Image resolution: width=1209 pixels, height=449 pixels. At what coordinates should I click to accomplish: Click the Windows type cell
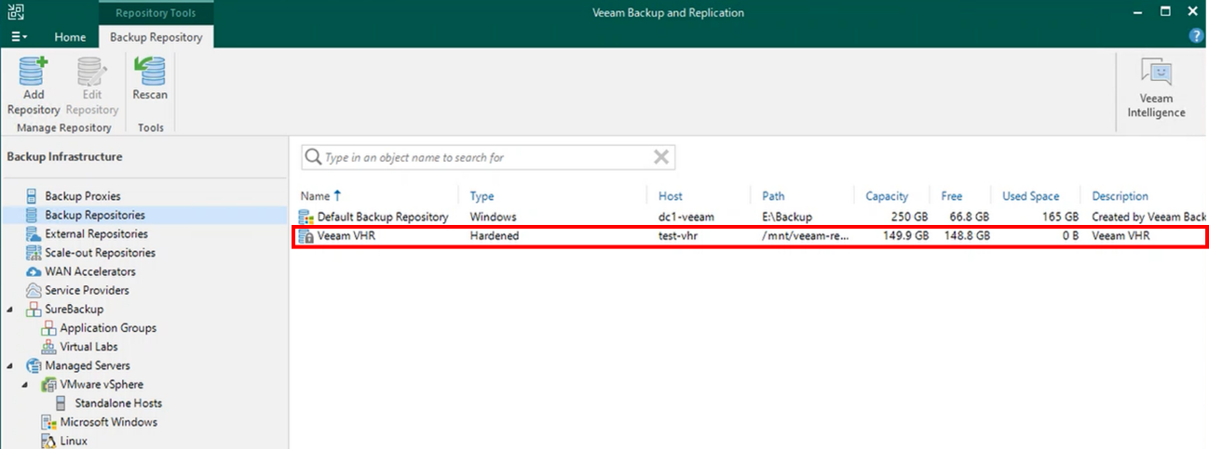(493, 217)
